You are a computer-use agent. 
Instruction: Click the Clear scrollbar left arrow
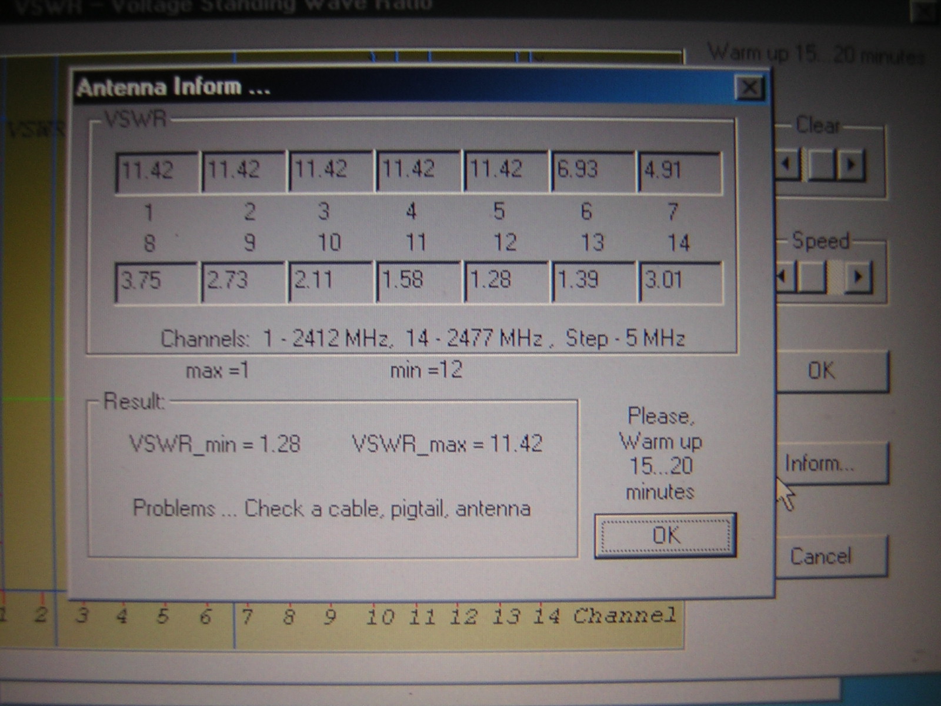pyautogui.click(x=787, y=164)
